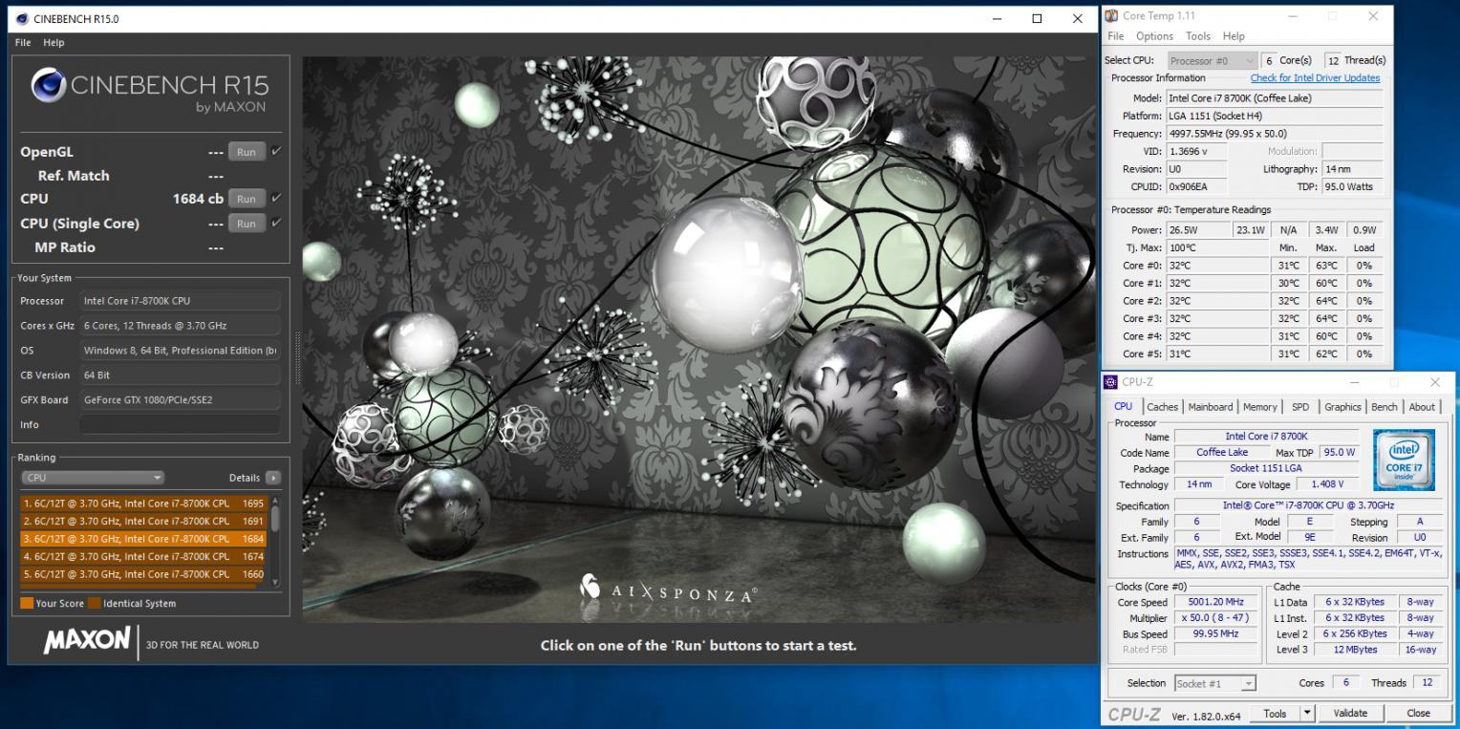Minimize the Core Temp window
This screenshot has width=1460, height=729.
pos(1293,15)
